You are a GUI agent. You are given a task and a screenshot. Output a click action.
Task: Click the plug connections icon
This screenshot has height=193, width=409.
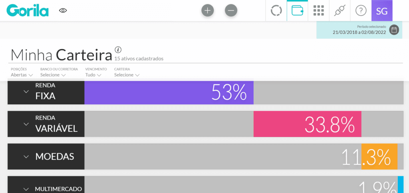point(340,11)
